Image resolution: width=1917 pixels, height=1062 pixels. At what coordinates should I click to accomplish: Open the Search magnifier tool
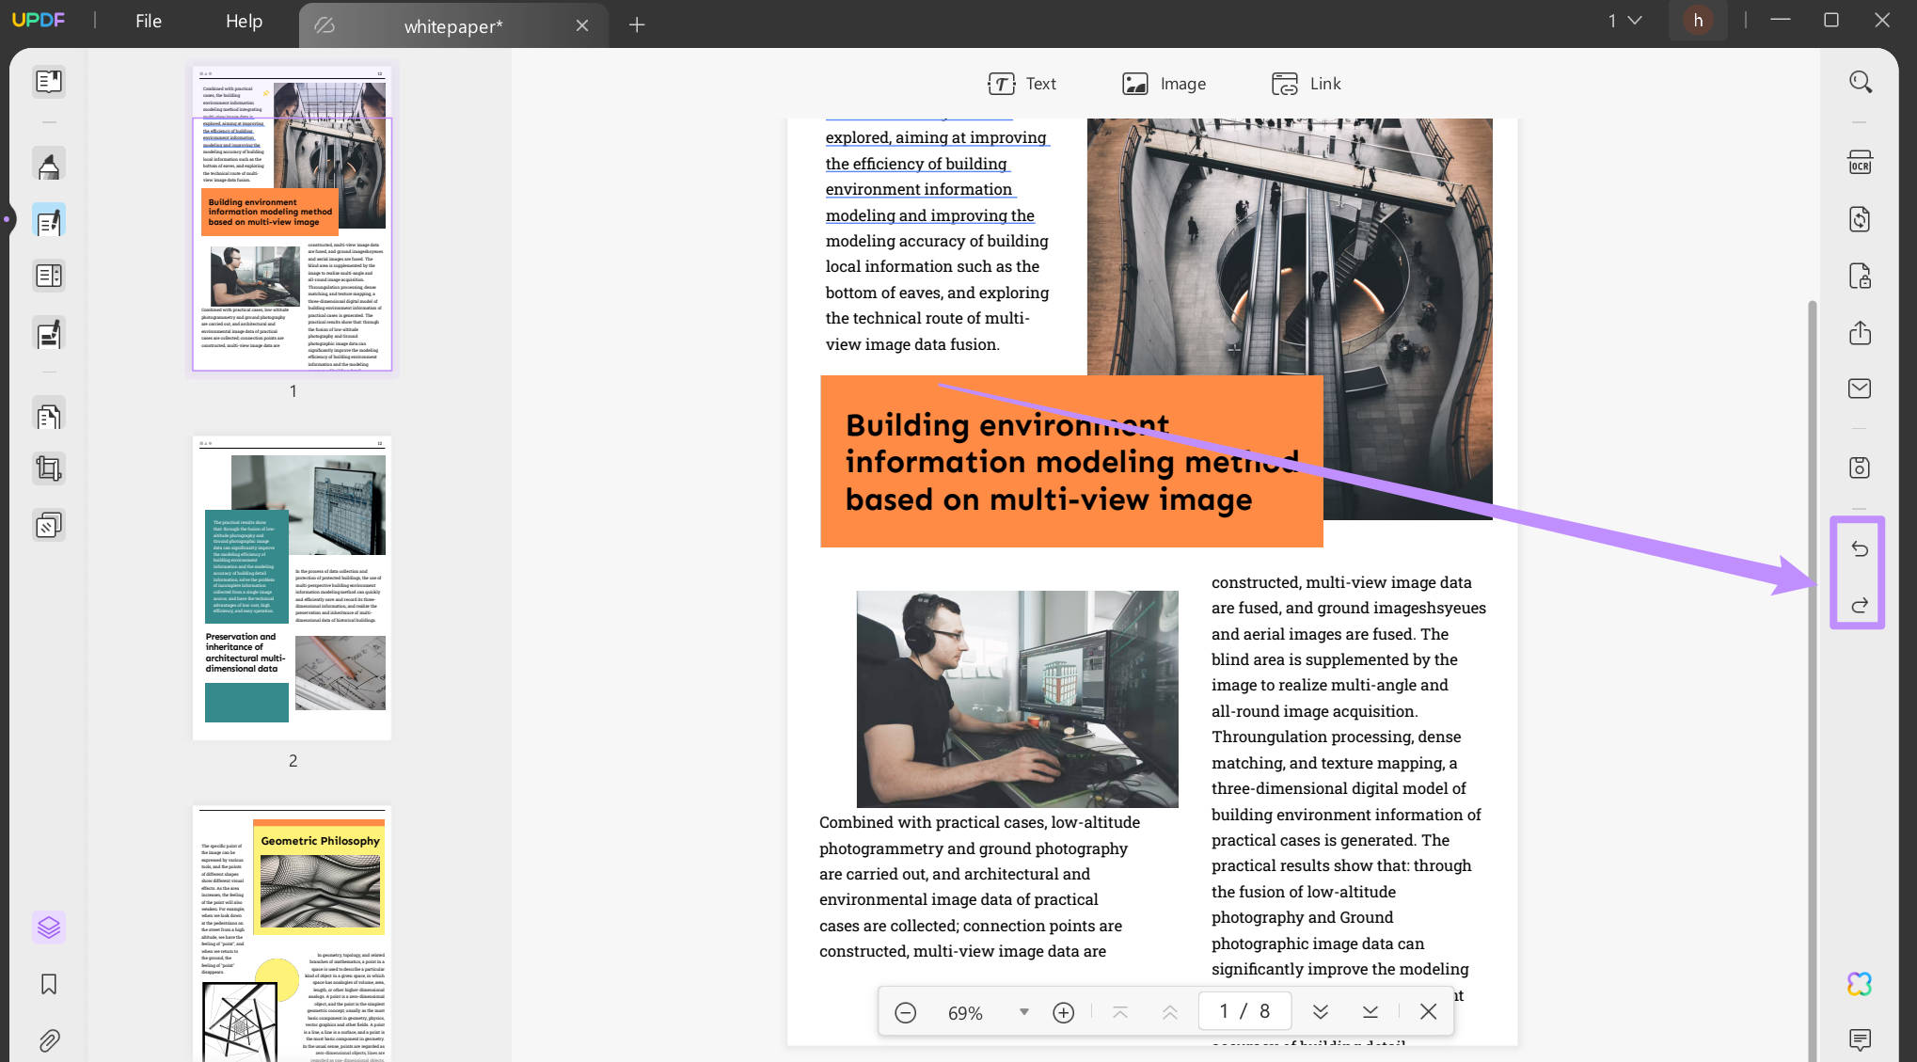coord(1860,83)
